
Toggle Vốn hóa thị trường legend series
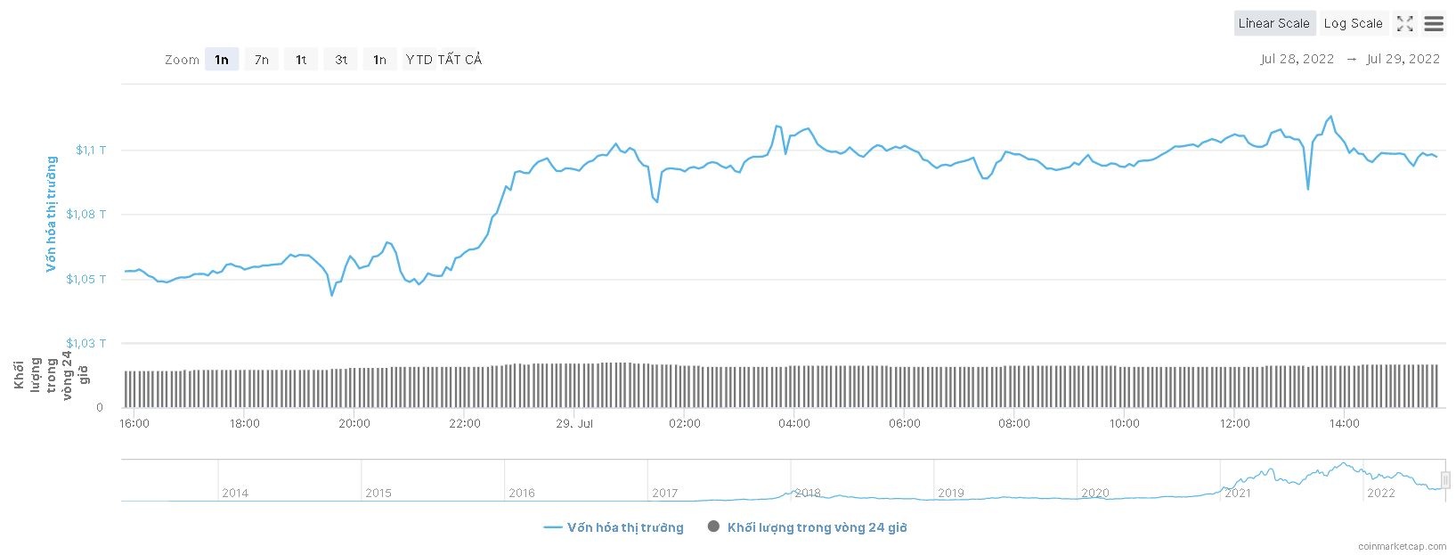coord(614,527)
